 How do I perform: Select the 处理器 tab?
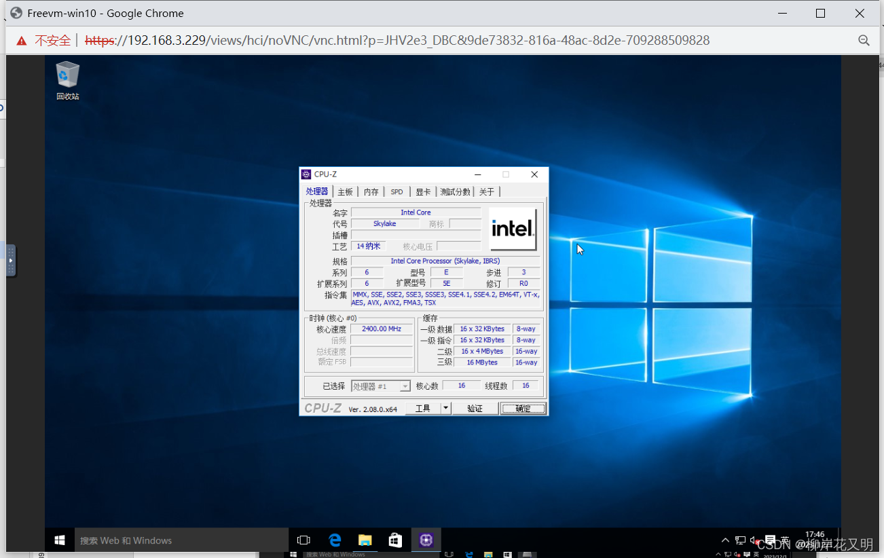point(317,191)
